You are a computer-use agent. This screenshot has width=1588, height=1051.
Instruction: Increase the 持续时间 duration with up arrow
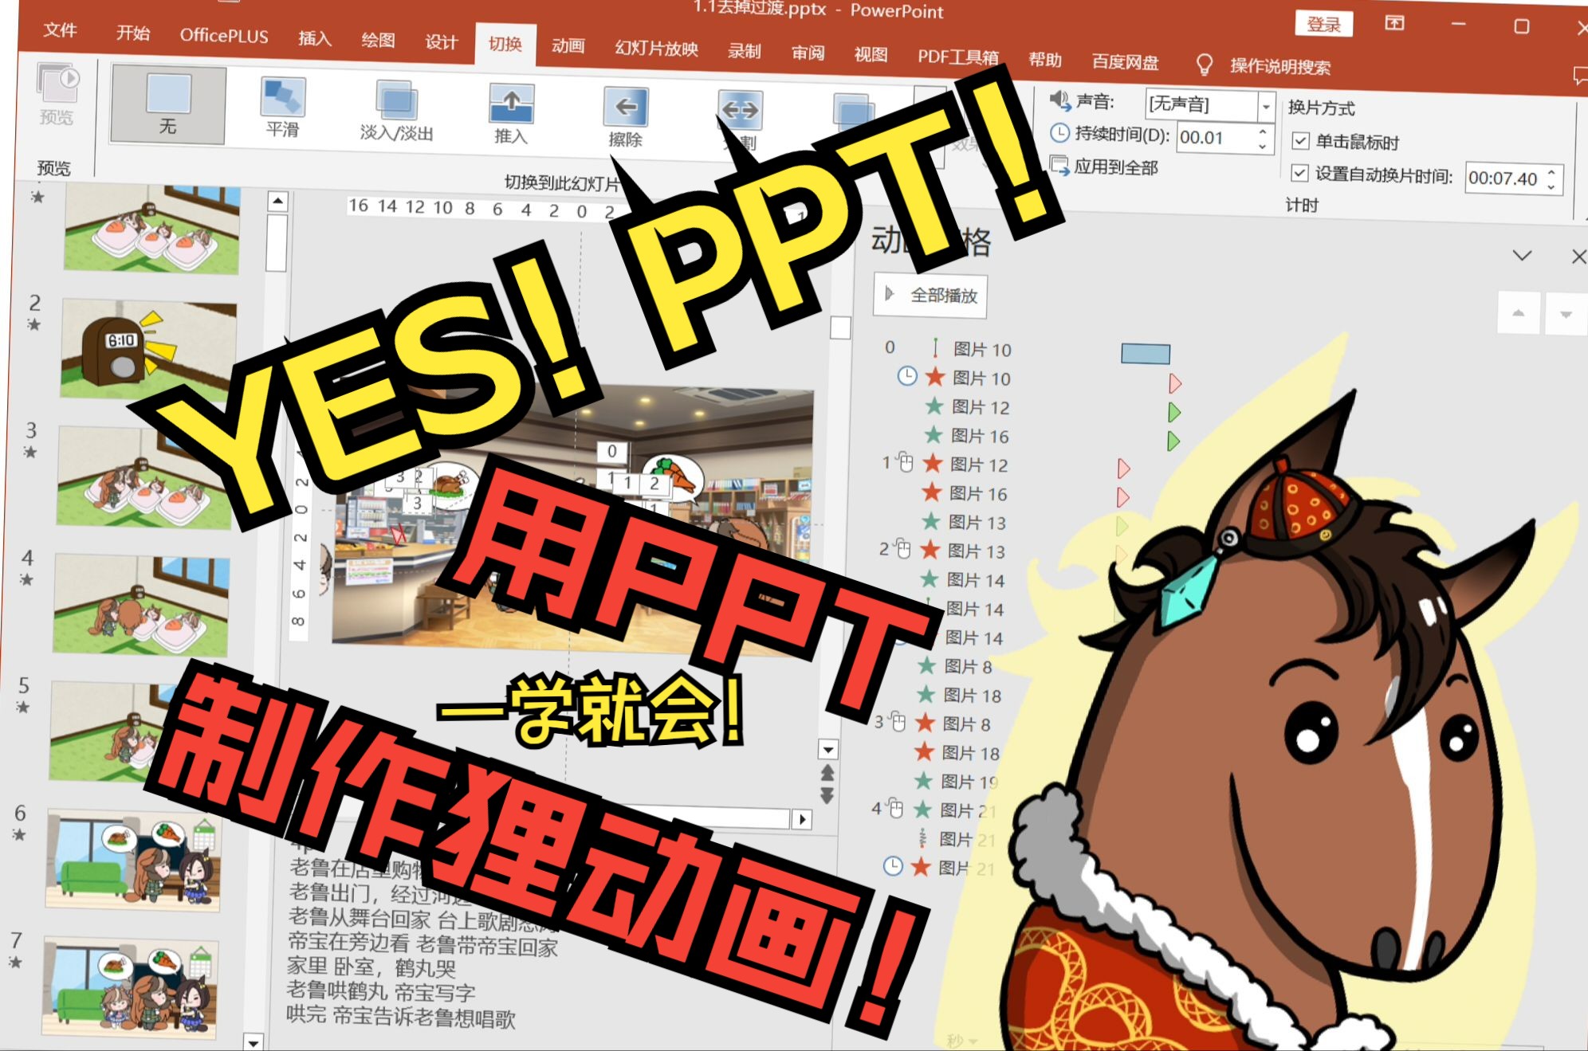[1263, 131]
